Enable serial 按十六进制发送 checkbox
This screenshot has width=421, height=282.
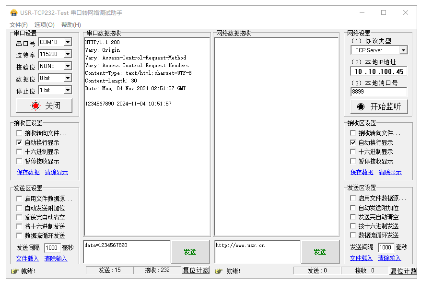(19, 226)
